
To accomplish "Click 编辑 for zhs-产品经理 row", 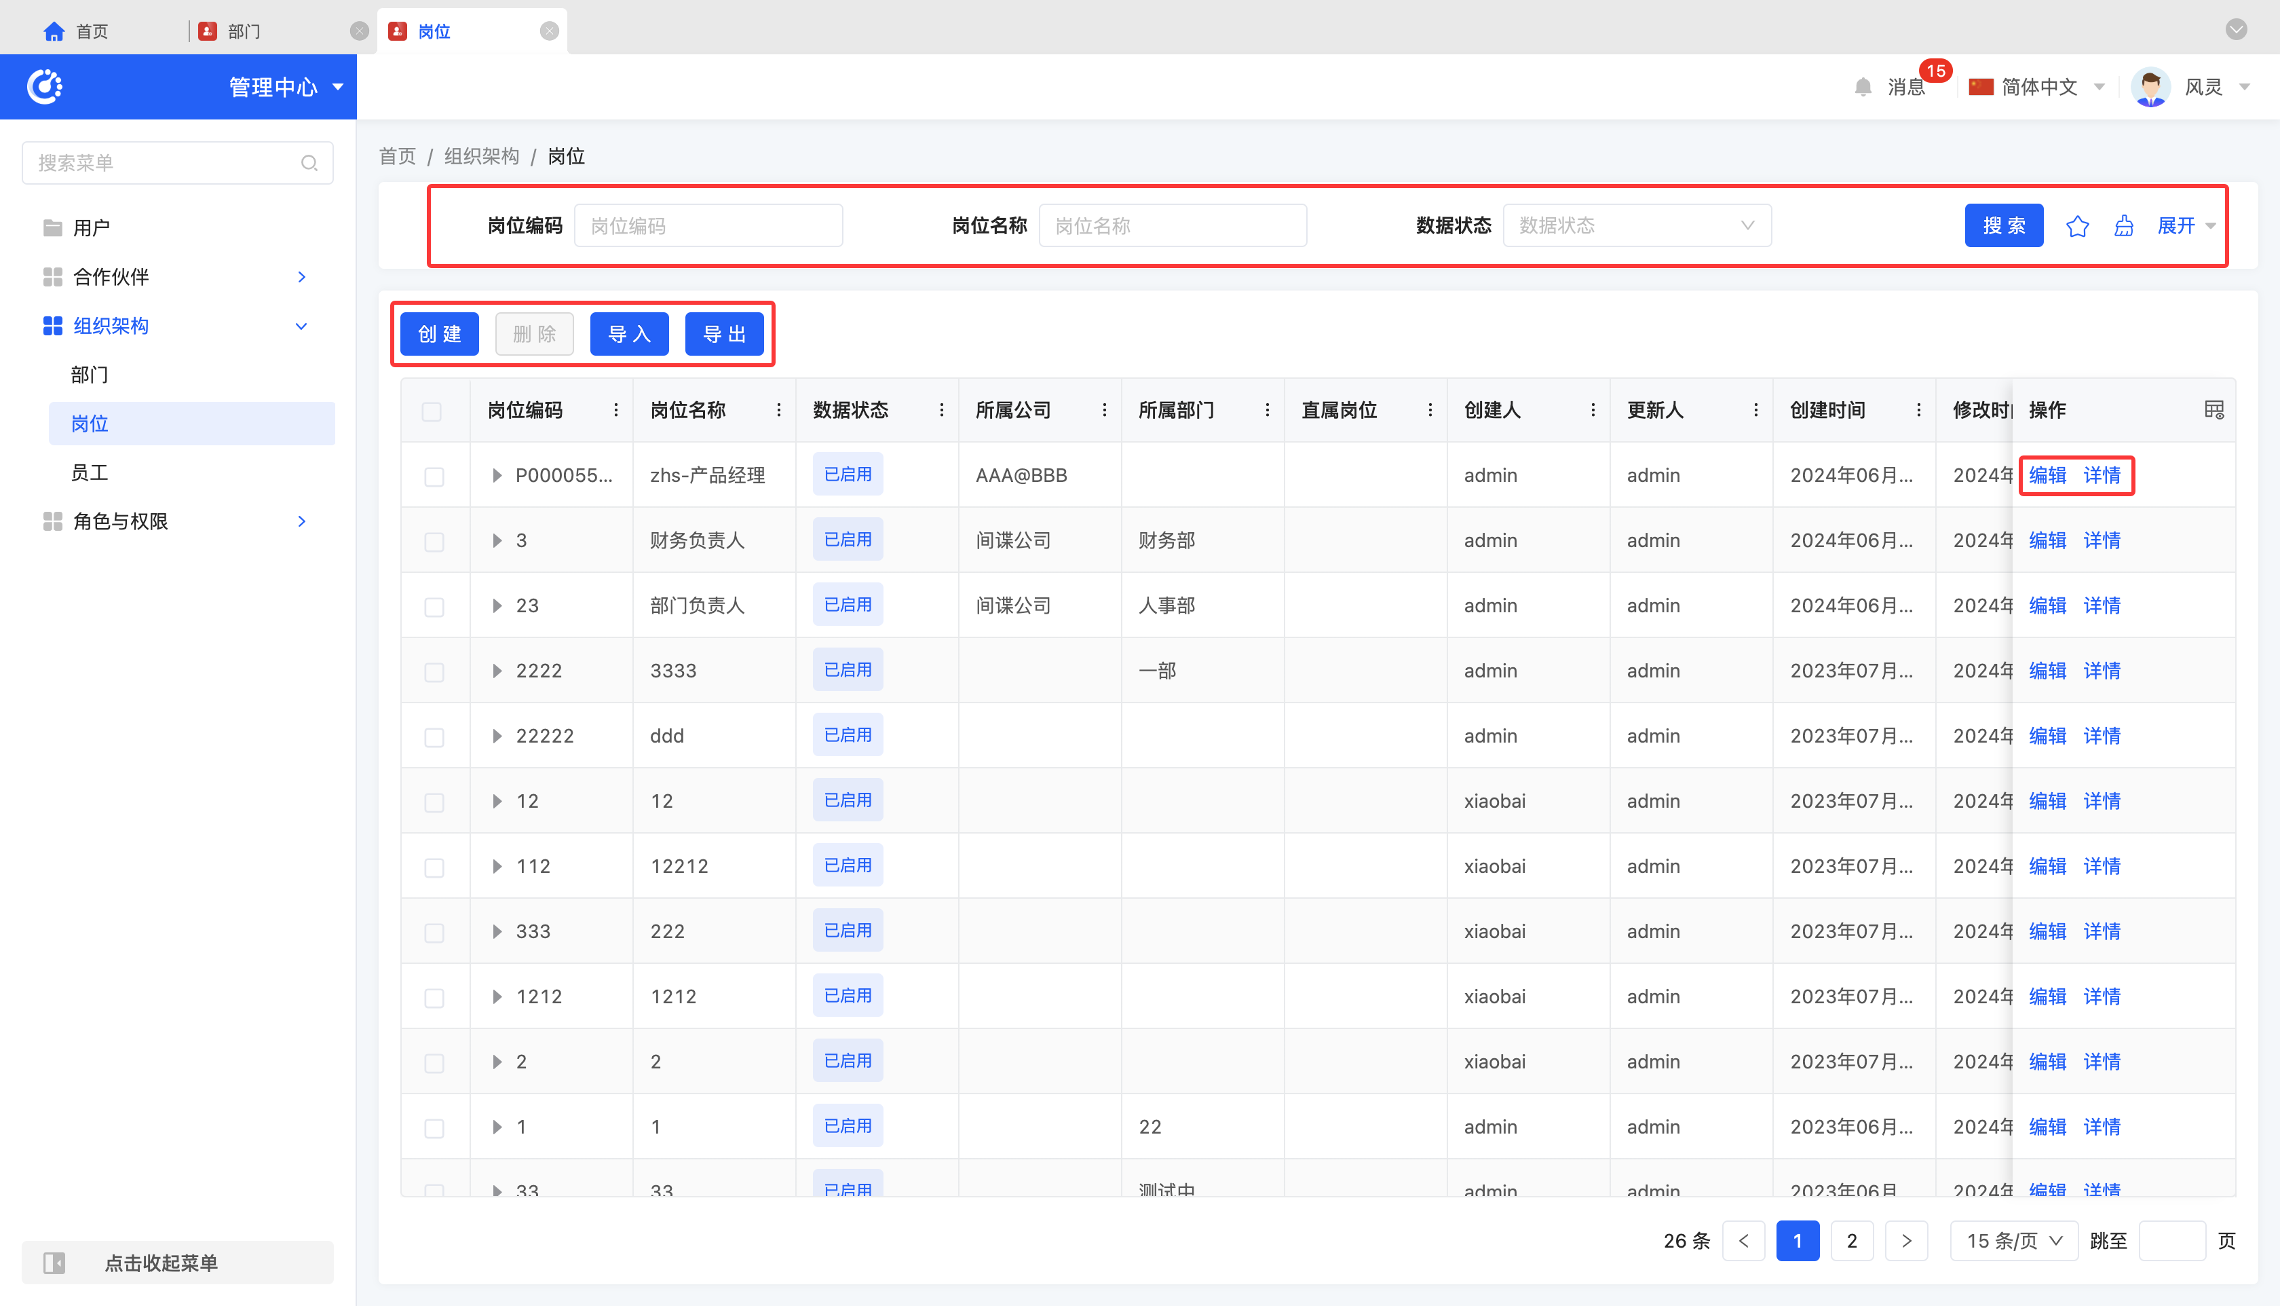I will (x=2047, y=475).
